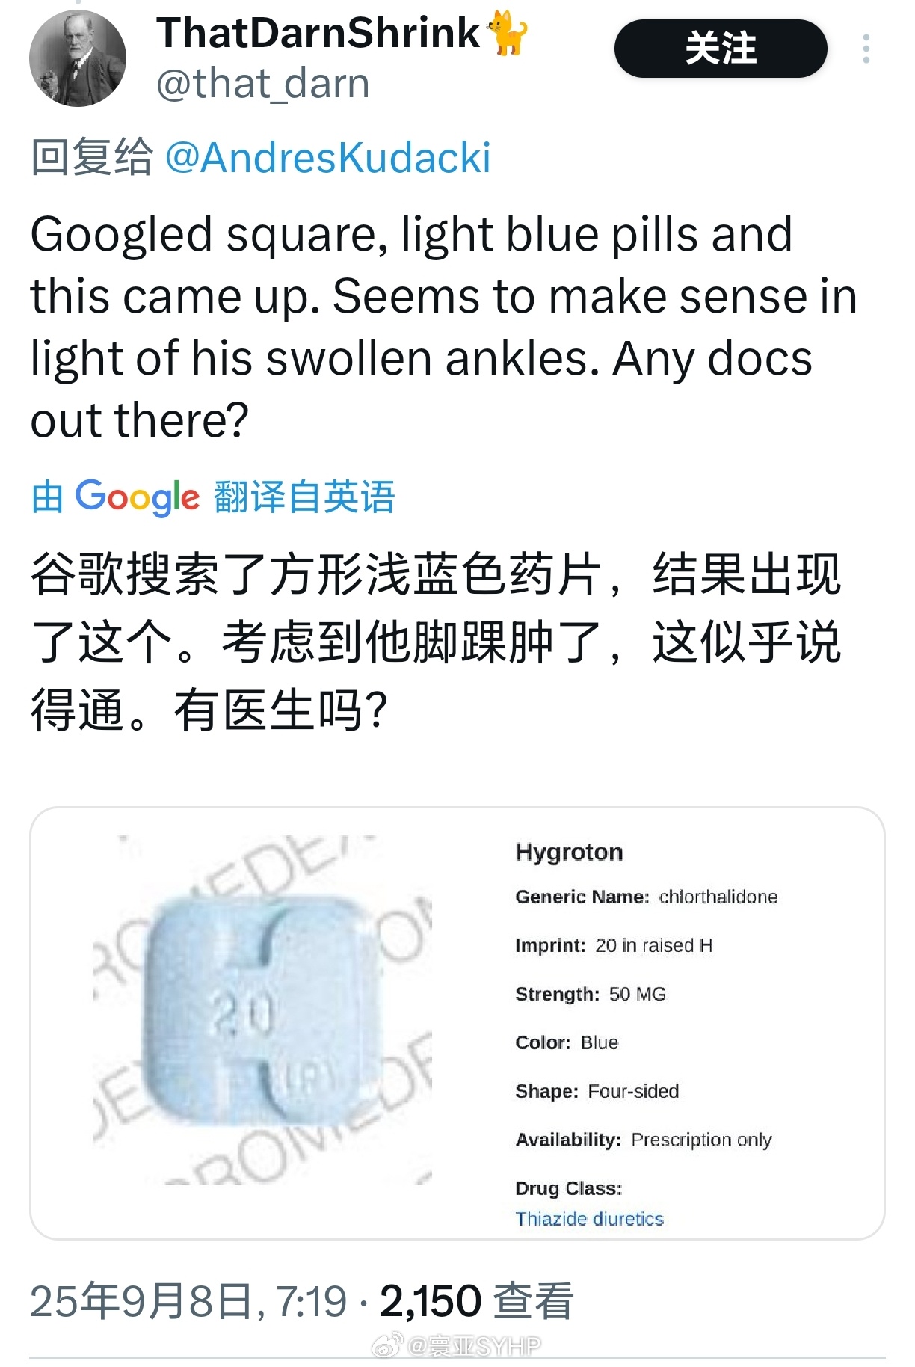Screen dimensions: 915x1367
Task: Open the Thiazide diuretics link
Action: coord(589,1219)
